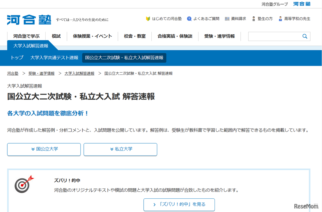Click the 高等学校の先生 person icon
Viewport: 322px width, 212px height.
tap(280, 19)
